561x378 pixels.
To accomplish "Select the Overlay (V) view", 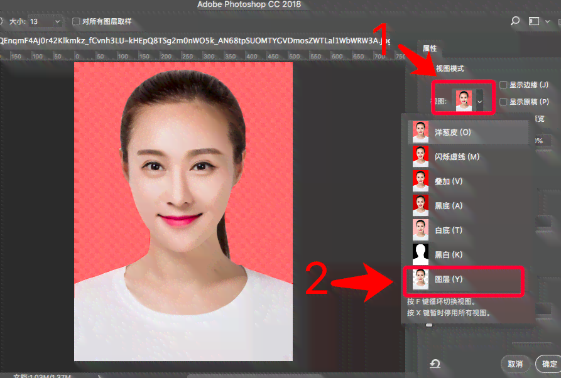I will (x=468, y=181).
